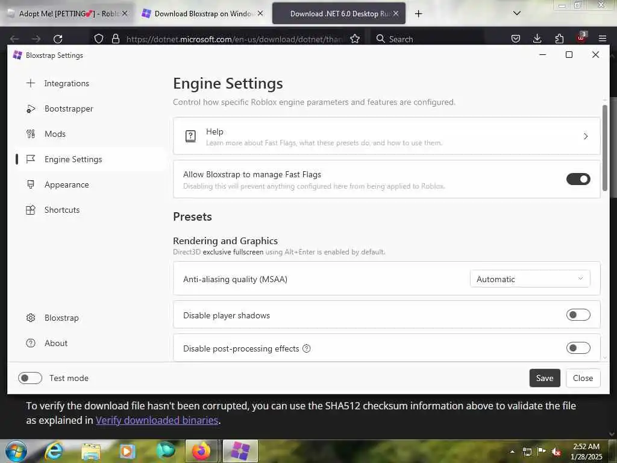Screen dimensions: 617x463
Task: Click the Integrations plus icon
Action: coord(31,83)
